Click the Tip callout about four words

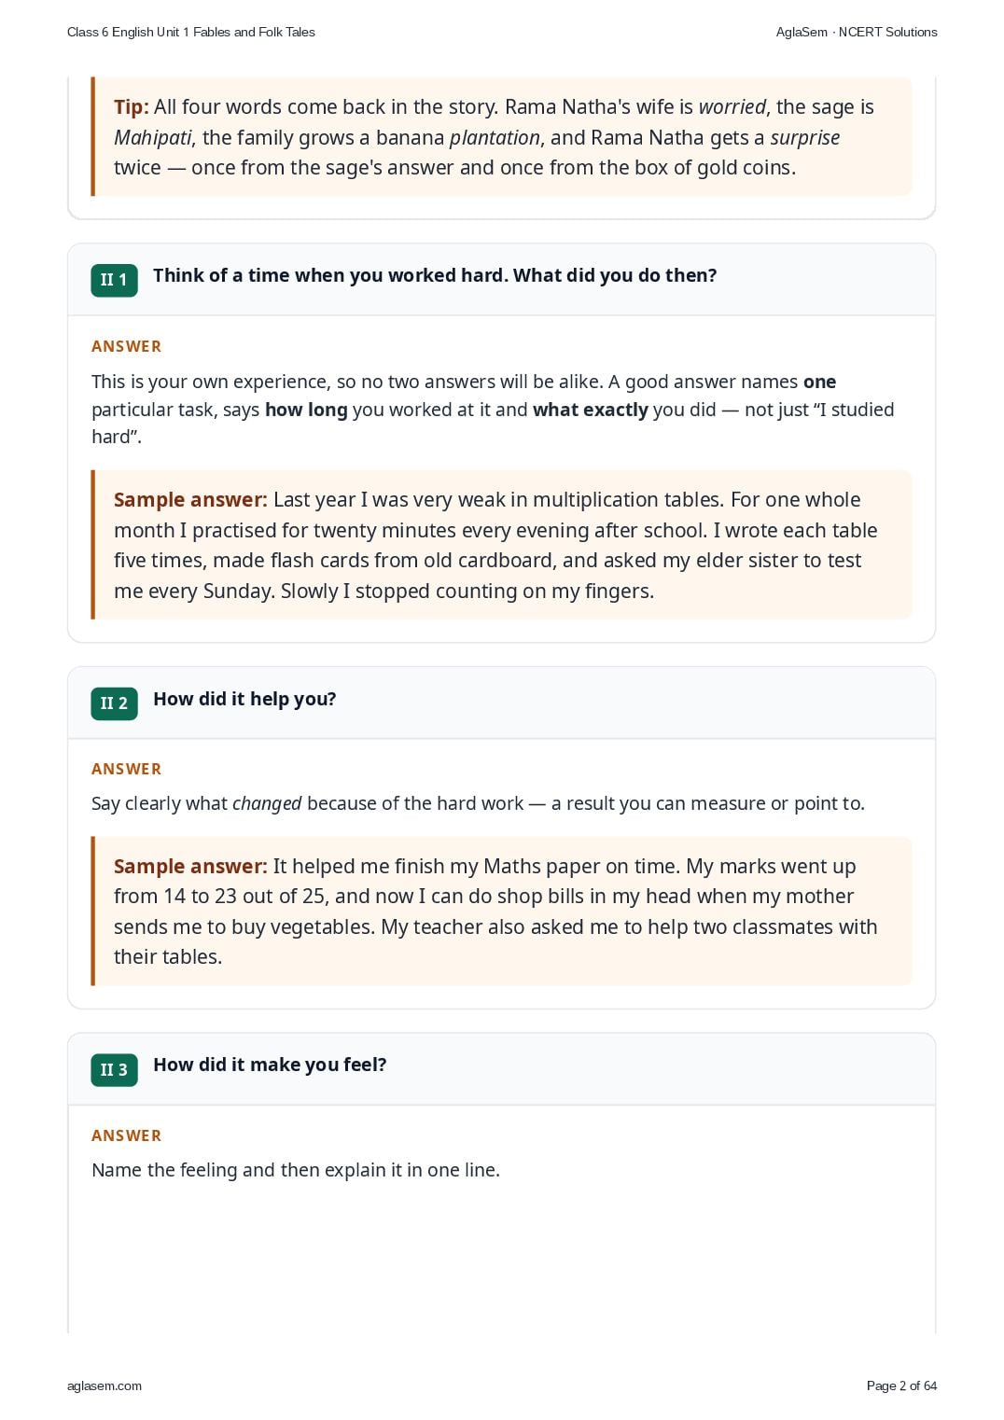click(x=501, y=136)
